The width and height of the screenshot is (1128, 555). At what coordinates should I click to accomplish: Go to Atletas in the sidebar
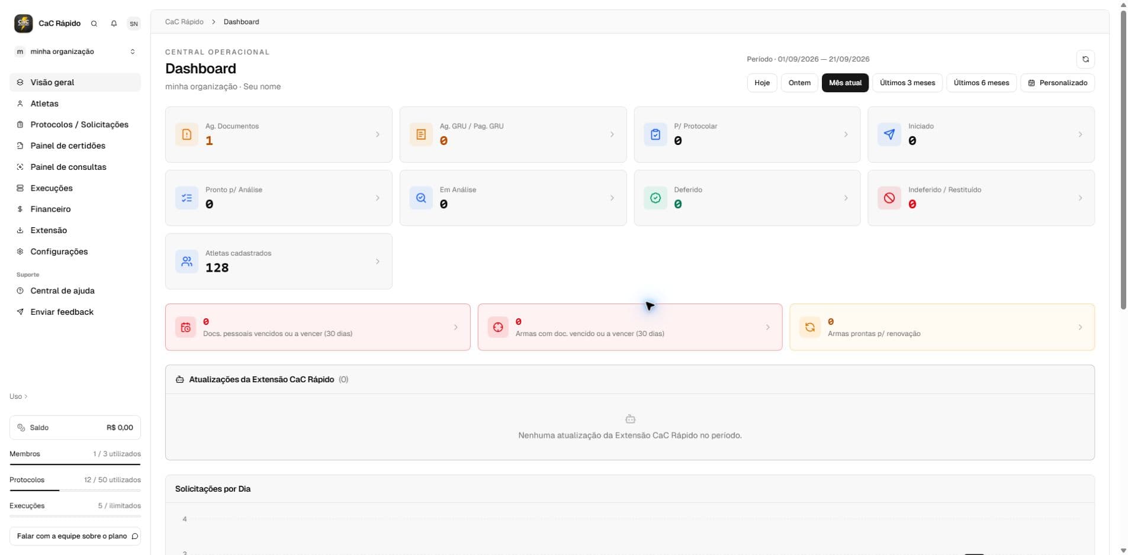click(x=75, y=104)
